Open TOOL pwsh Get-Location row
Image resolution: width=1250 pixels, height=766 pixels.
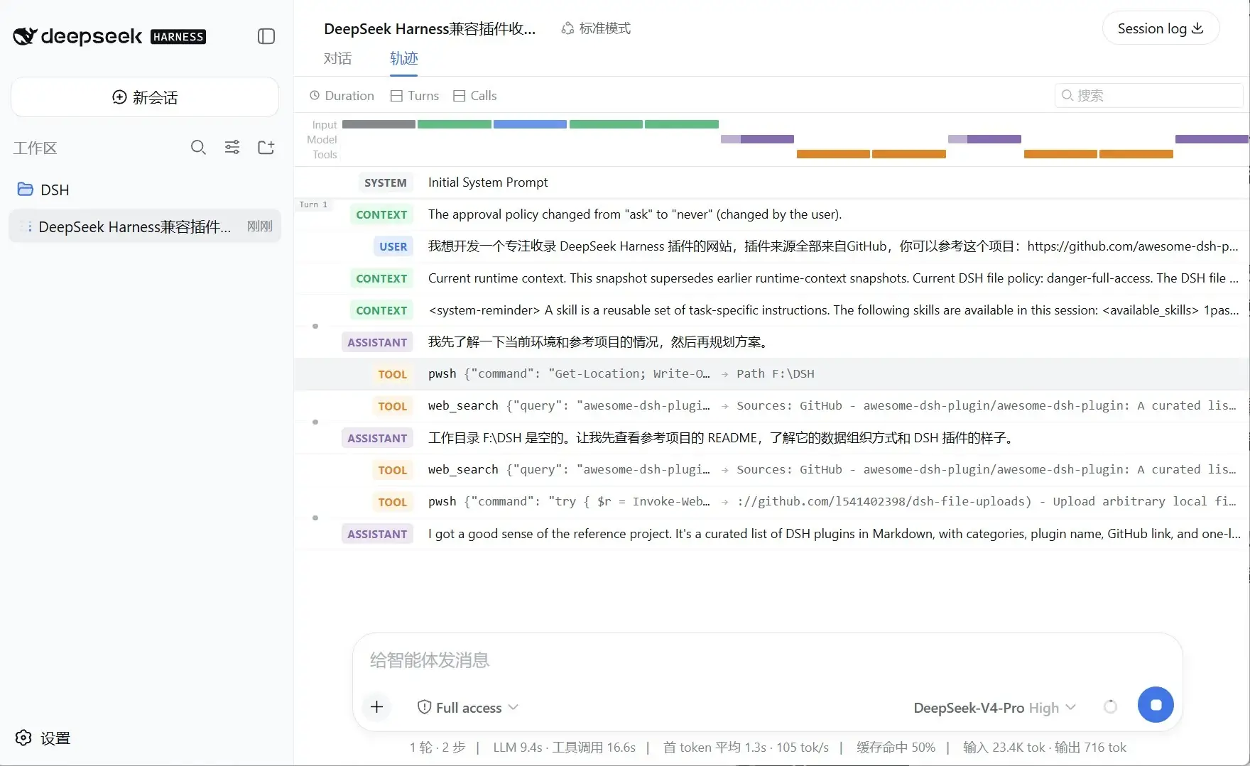[x=771, y=374]
